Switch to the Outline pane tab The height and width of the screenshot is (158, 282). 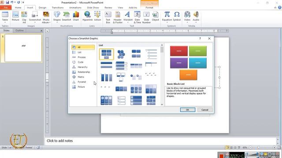tap(19, 30)
